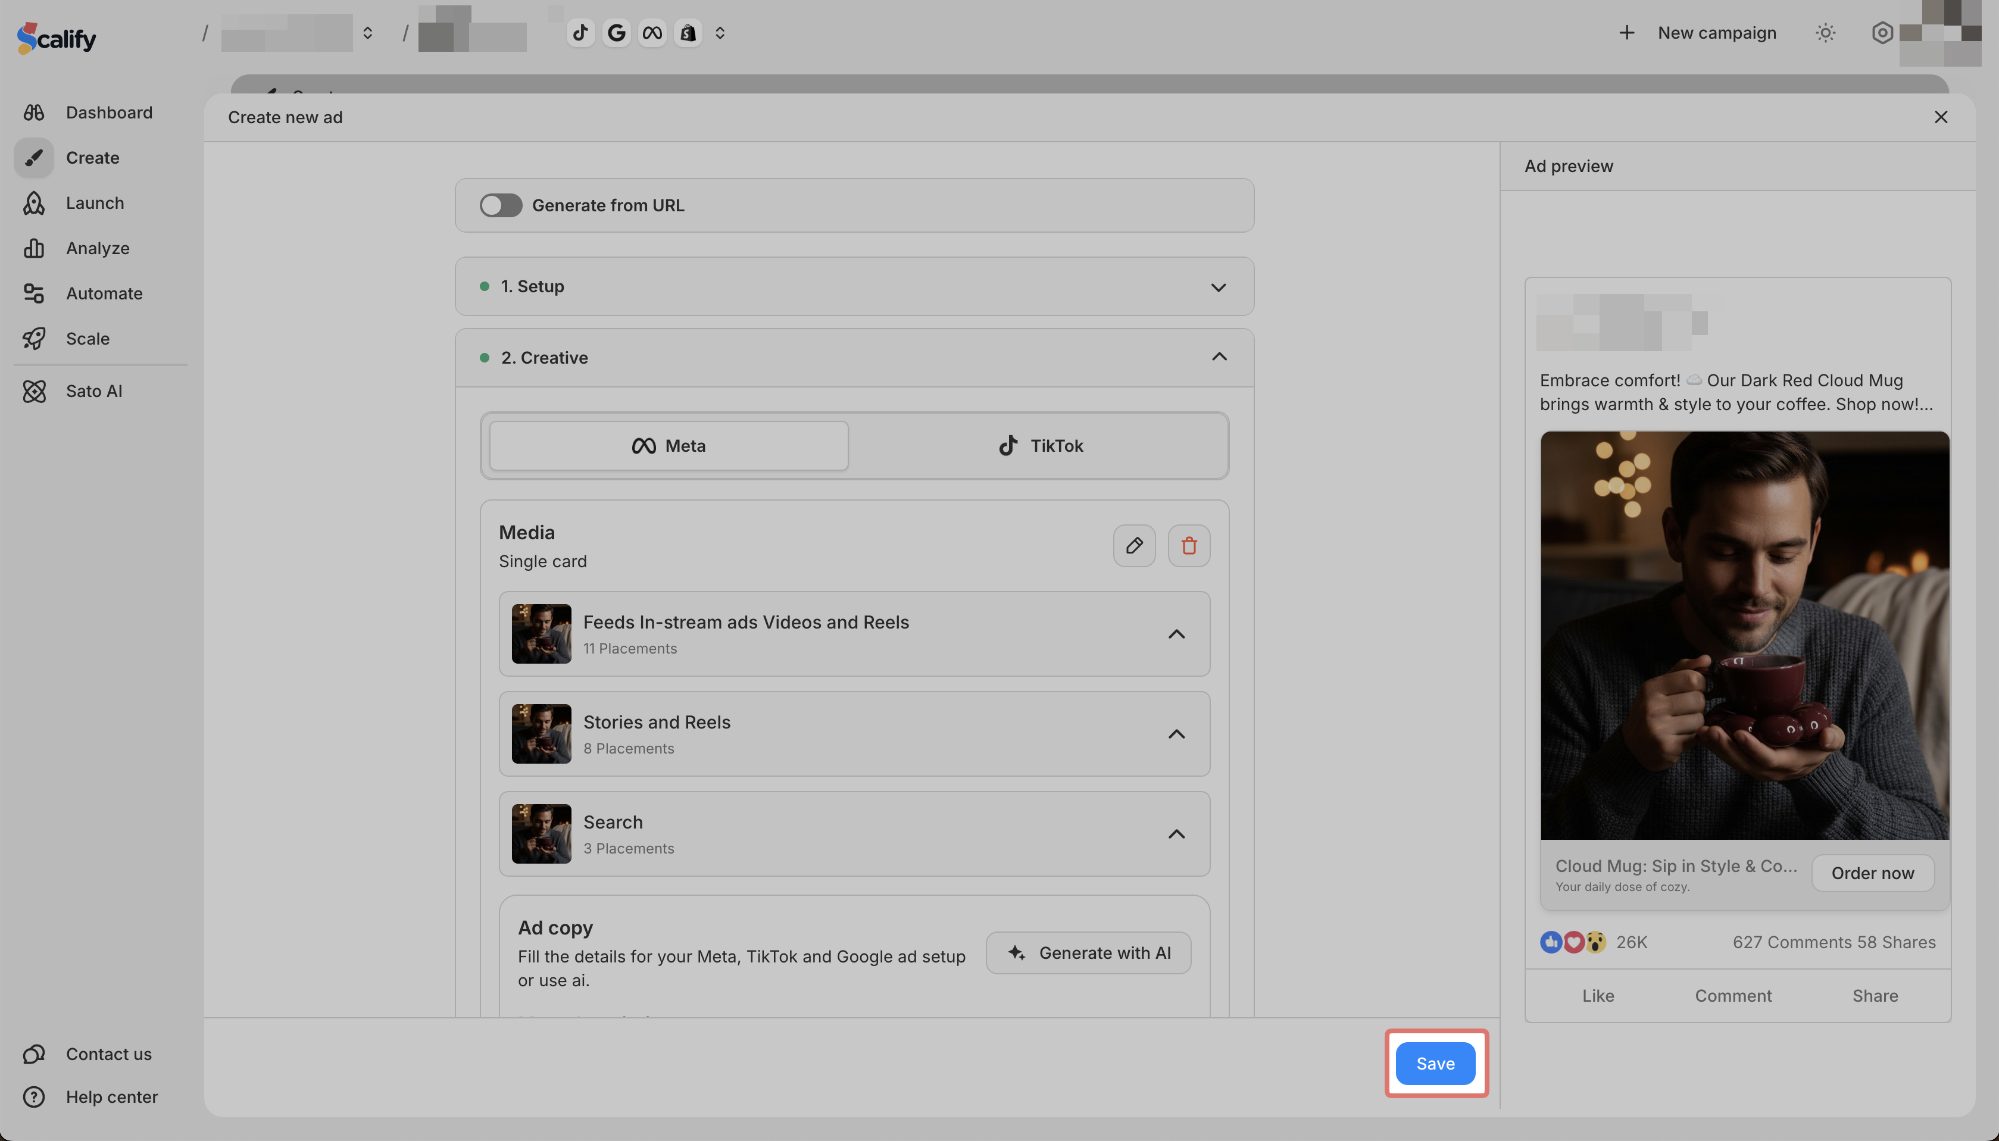Screen dimensions: 1999x1141
Task: Click the TikTok icon in the top bar
Action: click(580, 33)
